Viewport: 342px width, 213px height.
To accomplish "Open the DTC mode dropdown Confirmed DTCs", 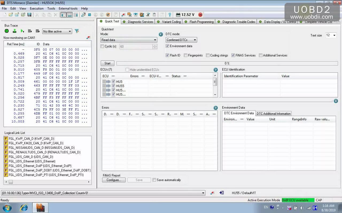I will point(181,40).
